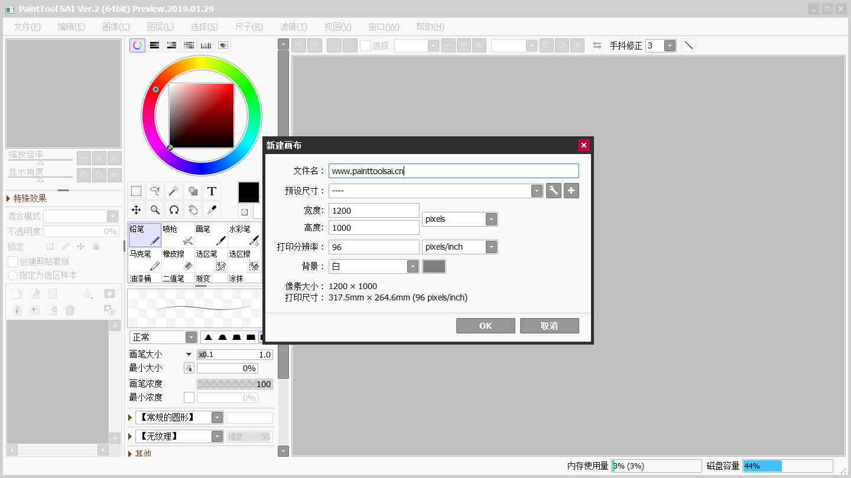Open the swatches panel icon with dotted grid

pyautogui.click(x=206, y=45)
